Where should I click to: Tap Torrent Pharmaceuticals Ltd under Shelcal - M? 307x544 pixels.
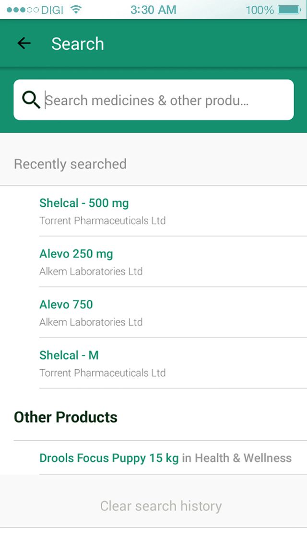click(102, 373)
